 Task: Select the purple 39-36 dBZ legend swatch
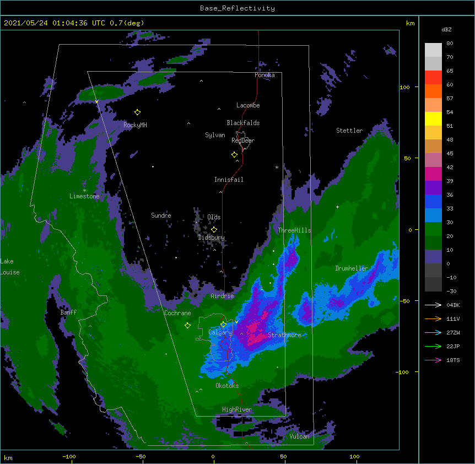coord(433,188)
